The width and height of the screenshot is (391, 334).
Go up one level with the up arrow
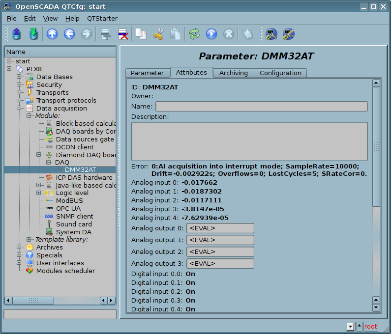(52, 34)
